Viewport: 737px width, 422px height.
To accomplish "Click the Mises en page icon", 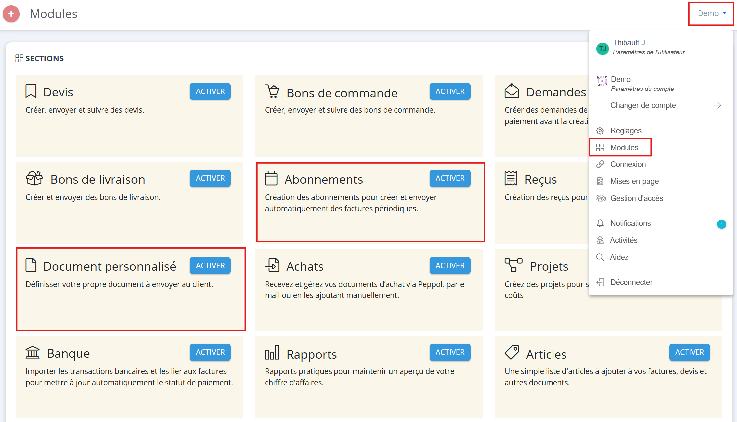I will [600, 181].
